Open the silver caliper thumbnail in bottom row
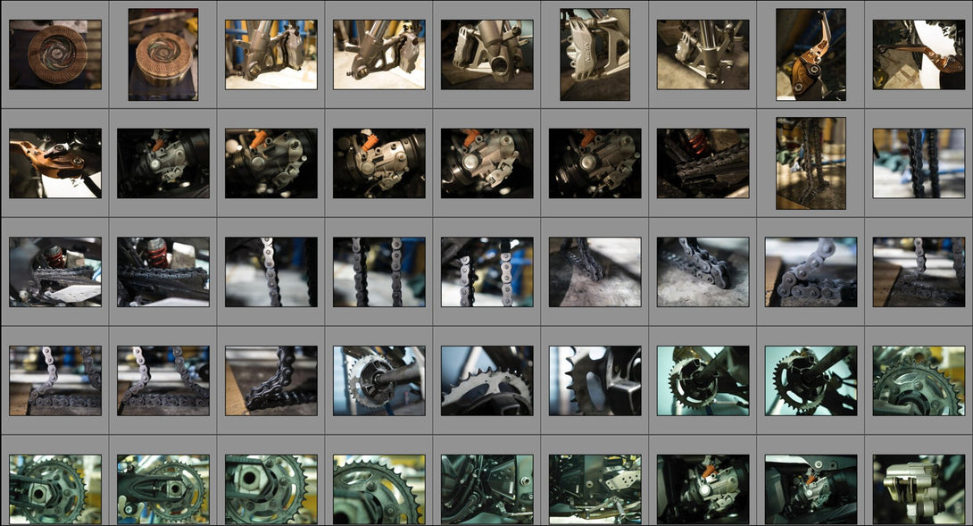The image size is (973, 526). pos(919,489)
